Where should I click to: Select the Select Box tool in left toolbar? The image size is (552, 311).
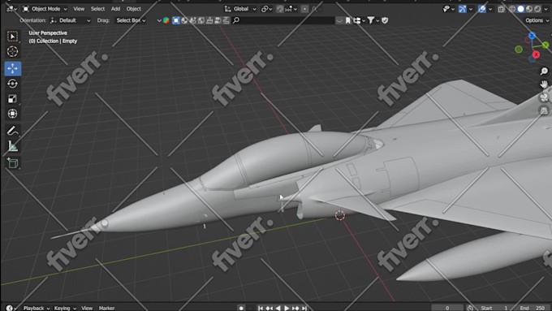[x=13, y=37]
